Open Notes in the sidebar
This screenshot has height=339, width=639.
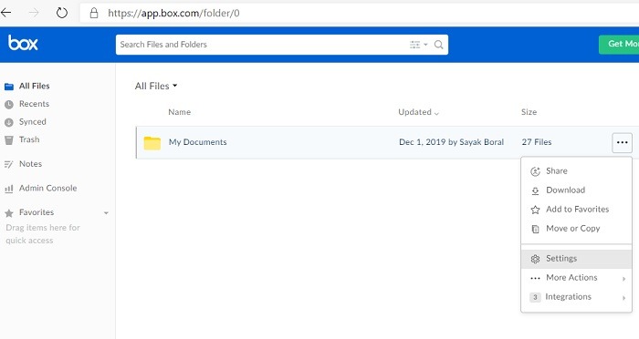pyautogui.click(x=30, y=164)
